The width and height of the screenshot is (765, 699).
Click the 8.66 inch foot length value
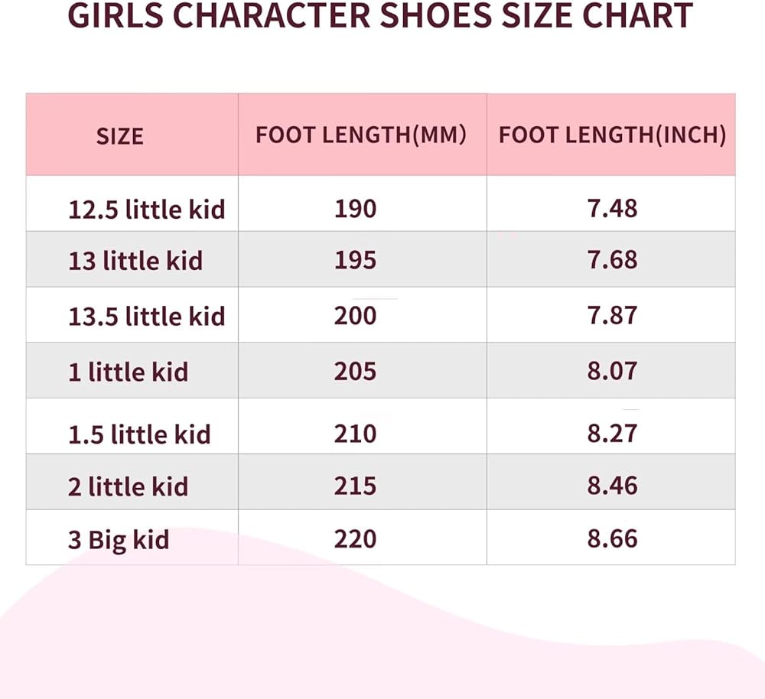click(x=612, y=539)
